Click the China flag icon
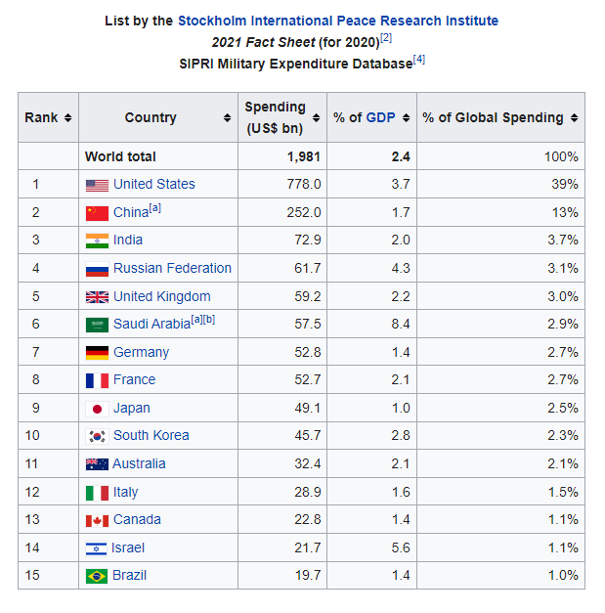Image resolution: width=605 pixels, height=613 pixels. click(x=97, y=212)
